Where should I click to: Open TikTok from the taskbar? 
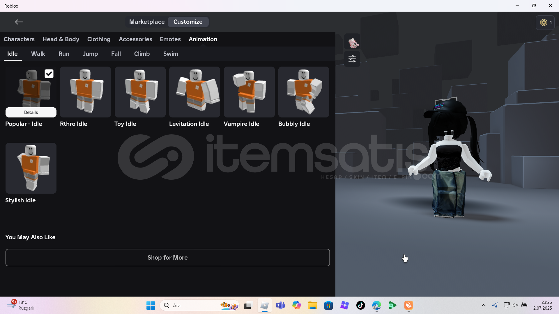click(x=361, y=305)
